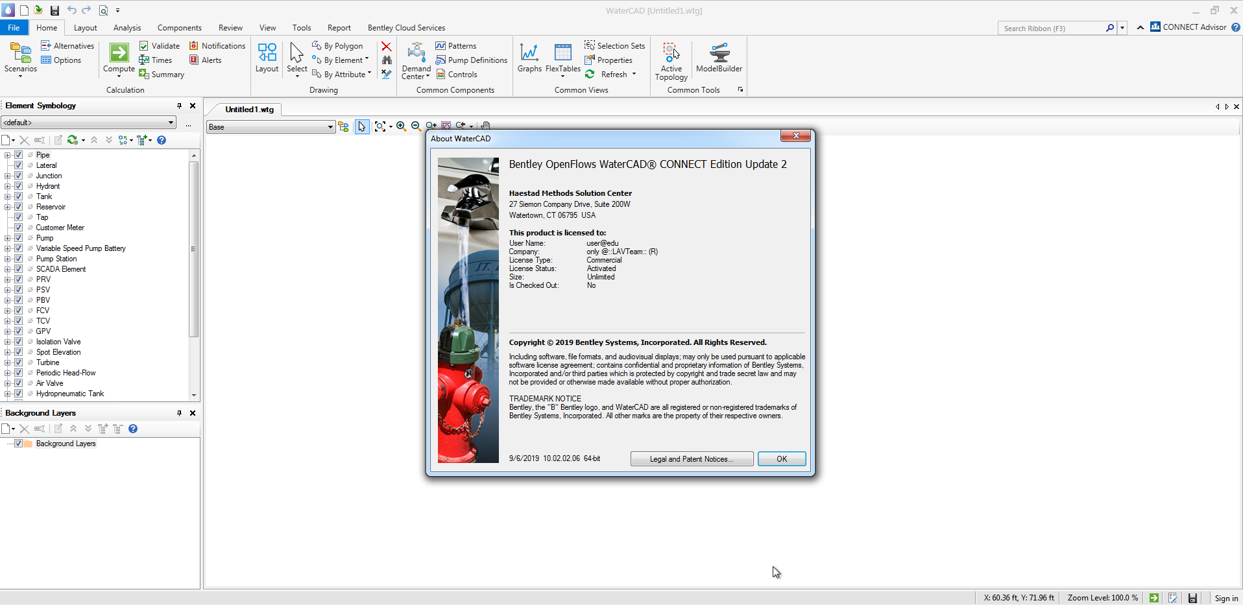
Task: Toggle the Background Layers folder checkbox
Action: tap(18, 444)
